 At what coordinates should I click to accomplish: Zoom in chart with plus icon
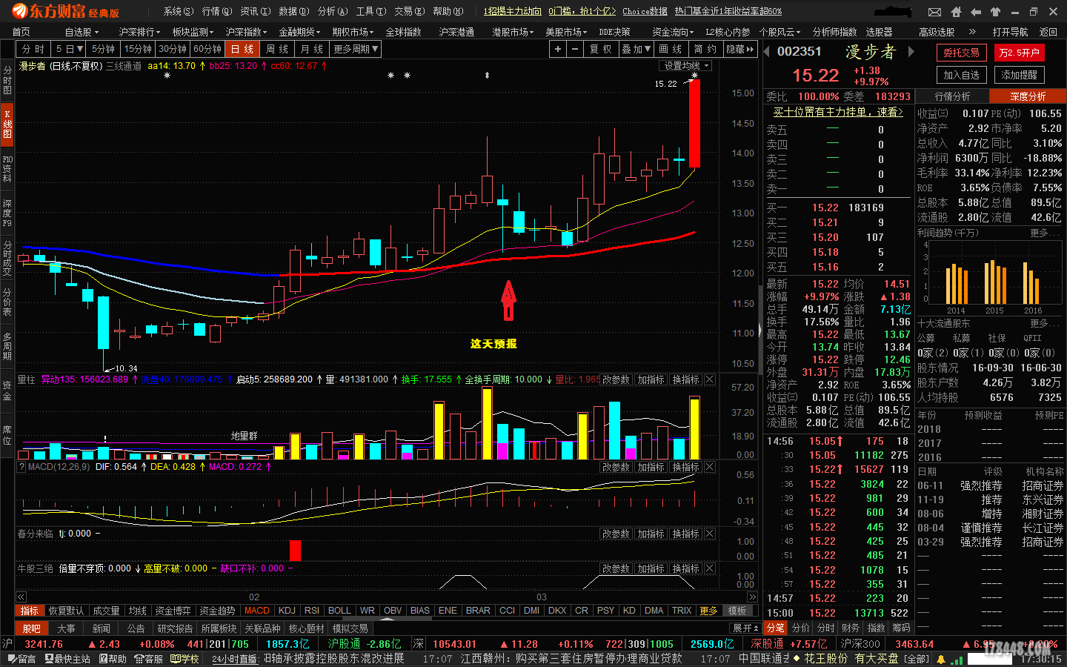click(557, 49)
